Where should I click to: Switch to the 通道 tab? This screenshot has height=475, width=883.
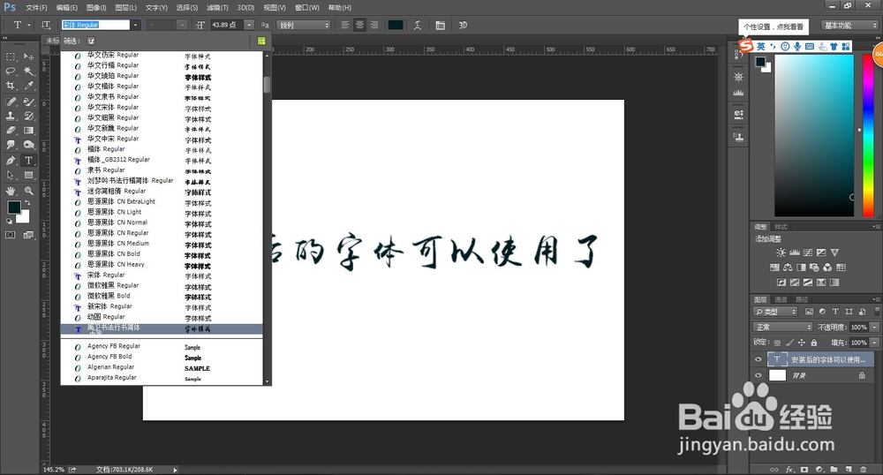(781, 299)
